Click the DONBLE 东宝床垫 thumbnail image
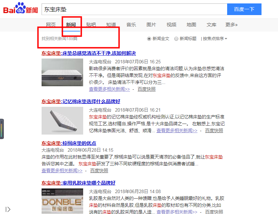The image size is (278, 214). [x=63, y=201]
